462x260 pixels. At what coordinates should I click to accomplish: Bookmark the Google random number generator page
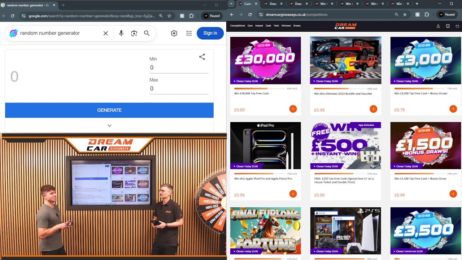[169, 16]
